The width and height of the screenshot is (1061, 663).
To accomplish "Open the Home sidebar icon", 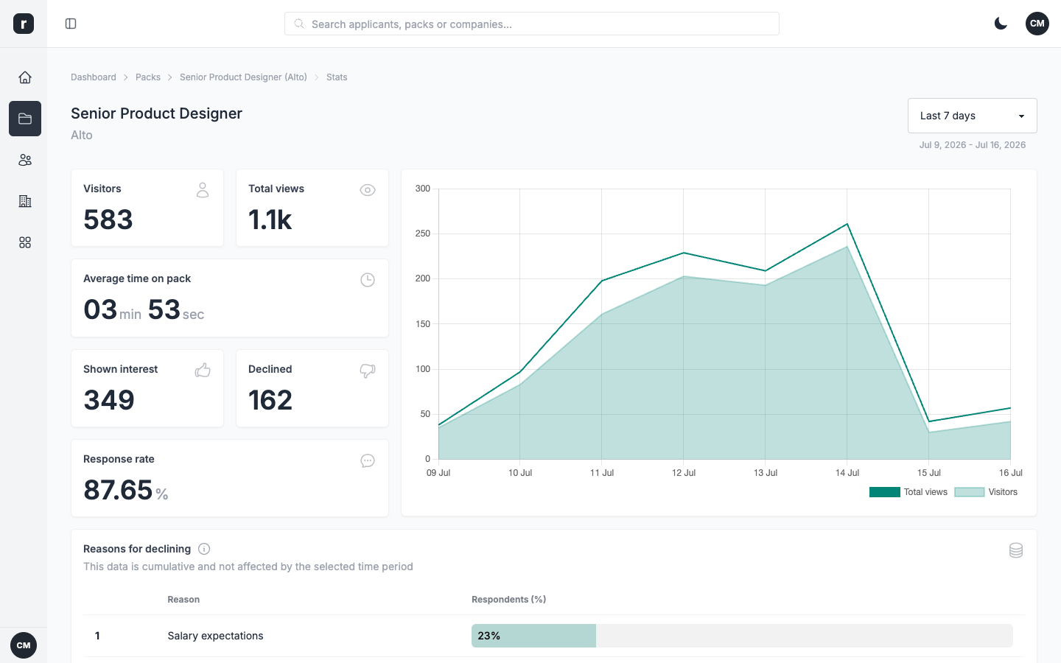I will click(x=25, y=77).
